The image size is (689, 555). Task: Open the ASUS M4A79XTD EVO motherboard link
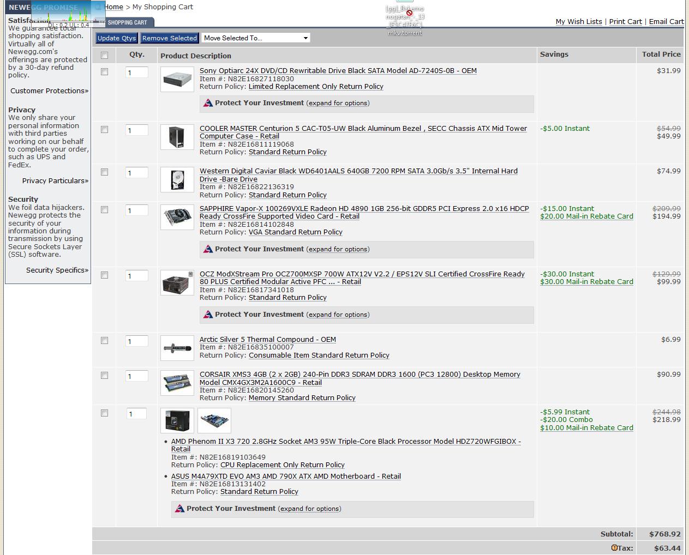tap(286, 476)
